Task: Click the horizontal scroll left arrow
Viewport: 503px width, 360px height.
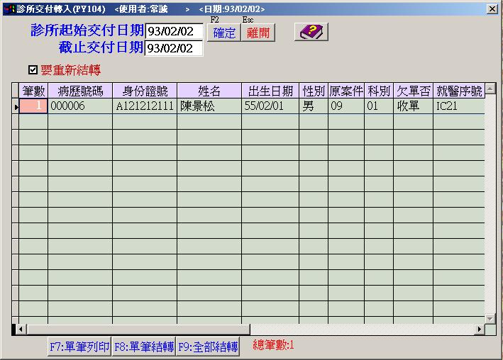Action: click(21, 330)
